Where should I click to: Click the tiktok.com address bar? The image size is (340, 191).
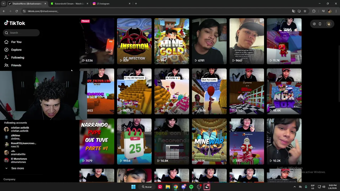click(157, 11)
